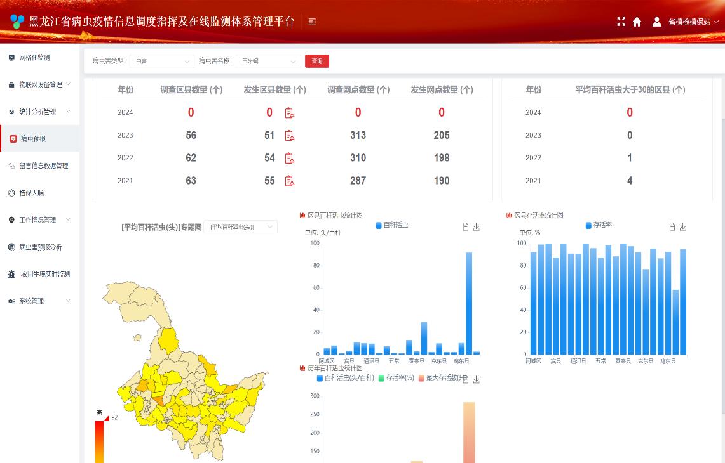Open data view icon on 区县存活率统计图
This screenshot has height=463, width=725.
[671, 226]
